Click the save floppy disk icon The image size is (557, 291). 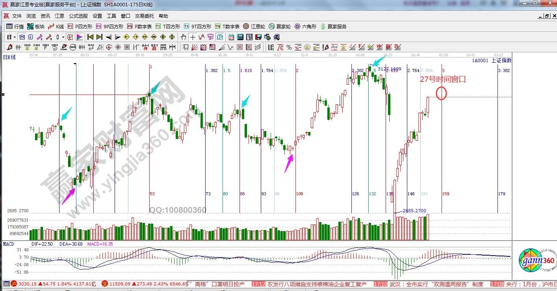point(258,37)
